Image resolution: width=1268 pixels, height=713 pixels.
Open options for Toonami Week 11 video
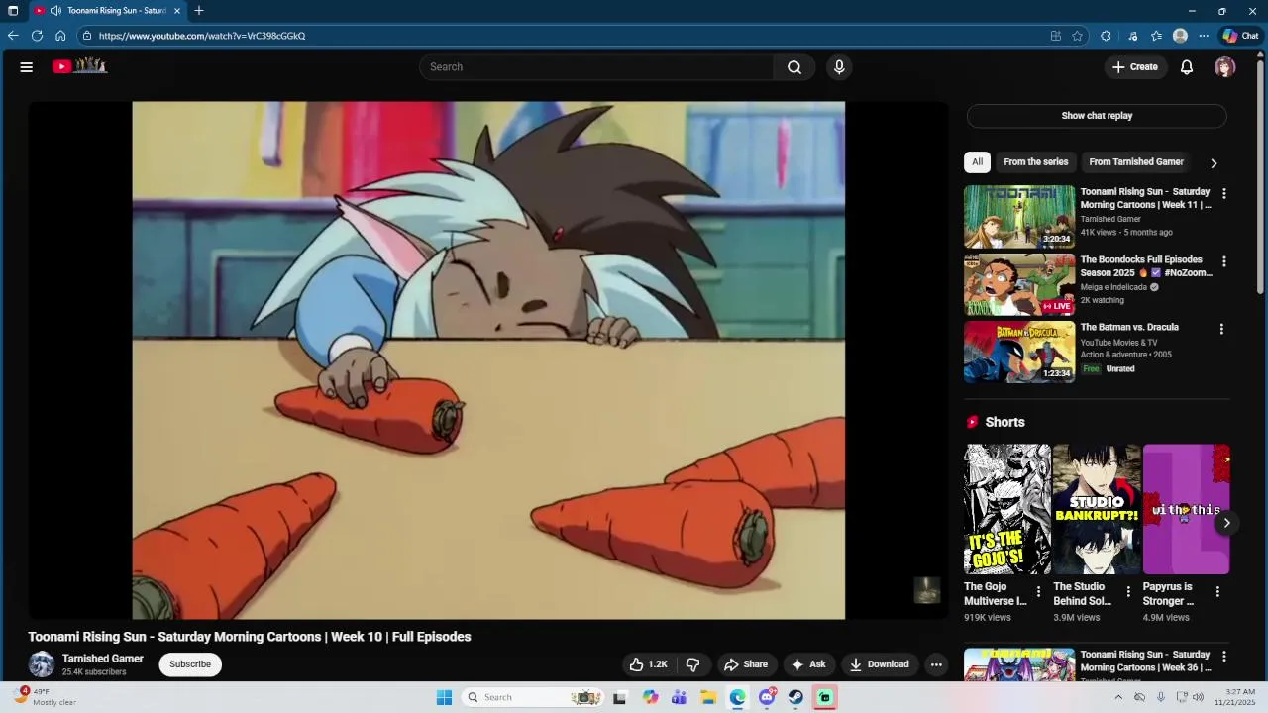[1223, 194]
